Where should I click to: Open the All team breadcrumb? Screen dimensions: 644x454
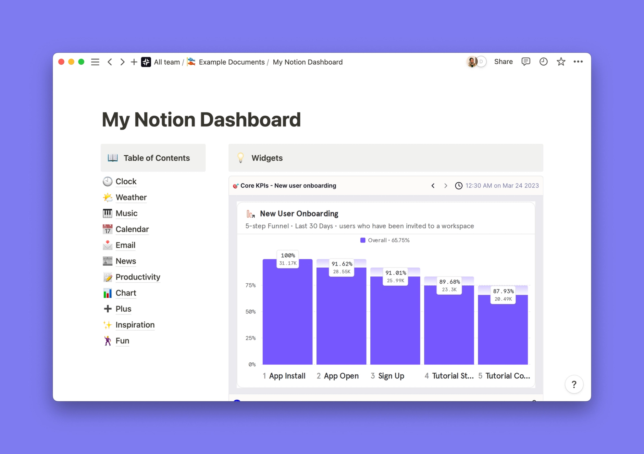click(167, 62)
